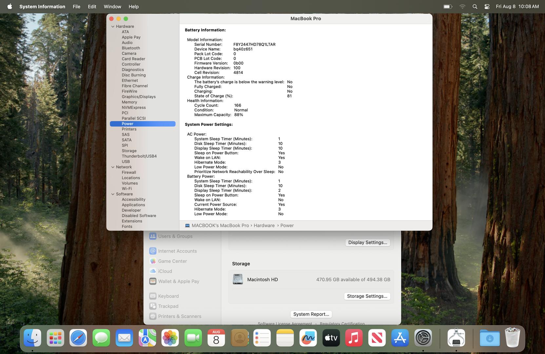Open FaceTime app in Dock
The image size is (545, 354).
(x=193, y=338)
